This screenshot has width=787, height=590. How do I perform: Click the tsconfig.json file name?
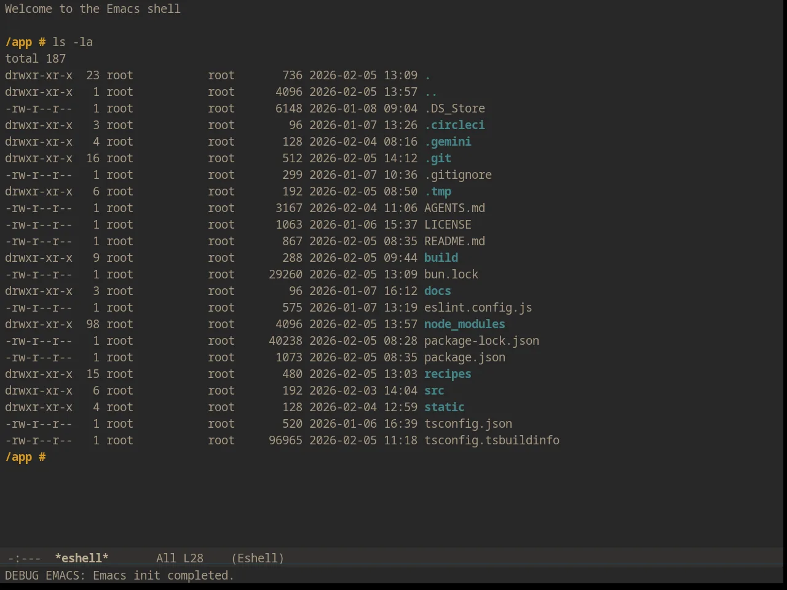click(x=468, y=423)
